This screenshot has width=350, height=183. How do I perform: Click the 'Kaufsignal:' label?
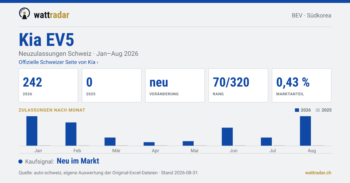(40, 162)
